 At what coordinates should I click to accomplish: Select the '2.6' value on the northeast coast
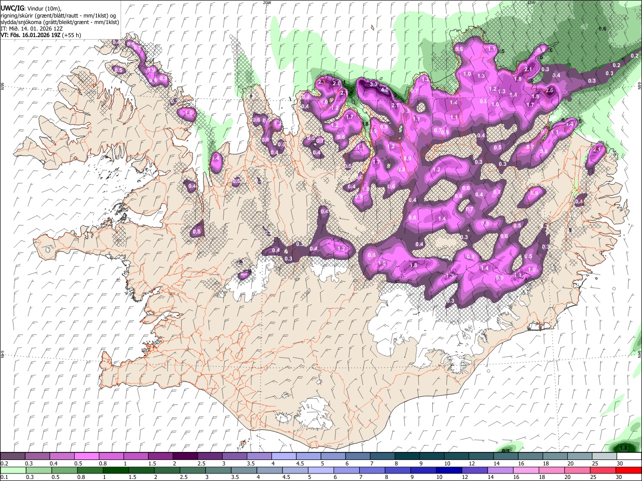pyautogui.click(x=549, y=91)
